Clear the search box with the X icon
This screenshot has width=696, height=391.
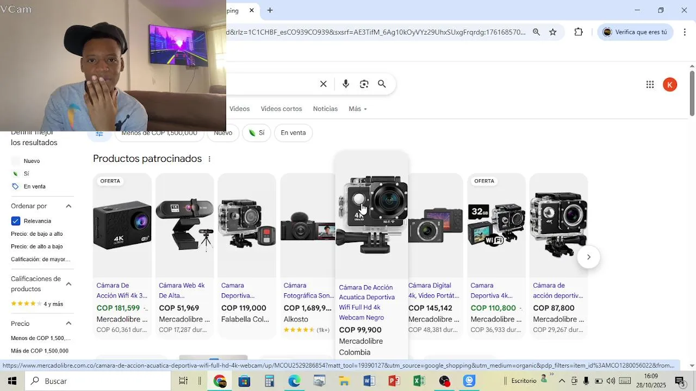click(323, 84)
